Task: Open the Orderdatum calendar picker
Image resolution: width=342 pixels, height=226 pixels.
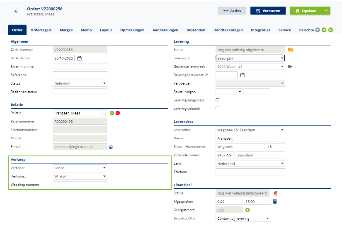Action: coord(80,58)
